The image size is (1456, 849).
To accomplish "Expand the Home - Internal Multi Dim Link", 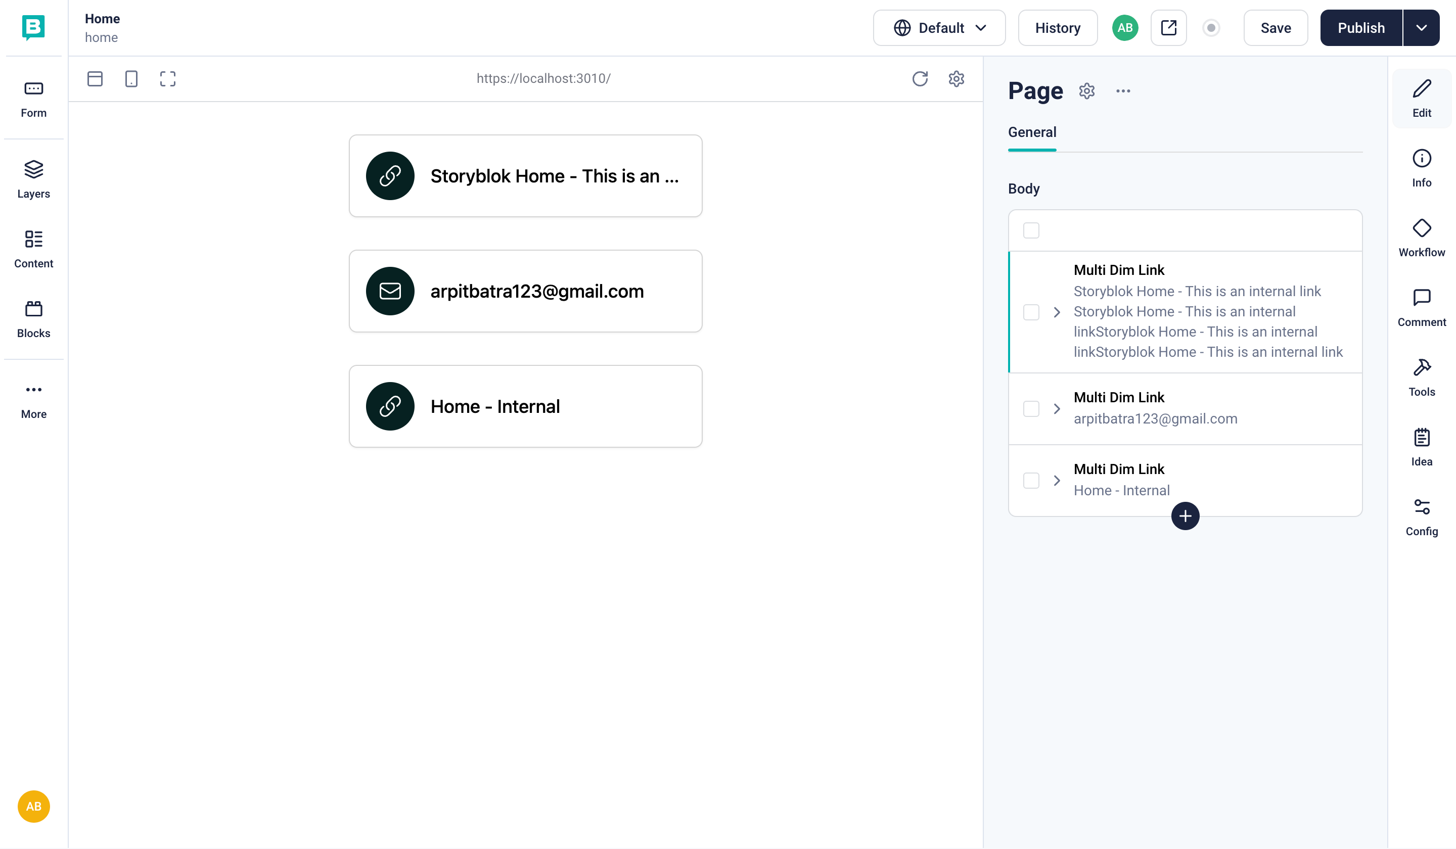I will point(1057,480).
